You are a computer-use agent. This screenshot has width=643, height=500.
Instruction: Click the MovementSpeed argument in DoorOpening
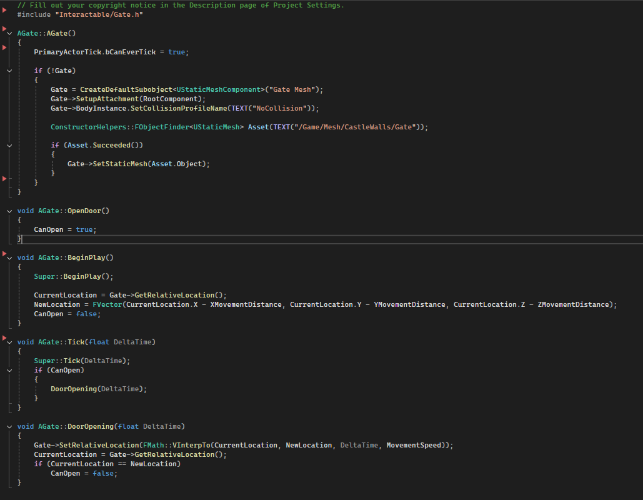(x=415, y=445)
